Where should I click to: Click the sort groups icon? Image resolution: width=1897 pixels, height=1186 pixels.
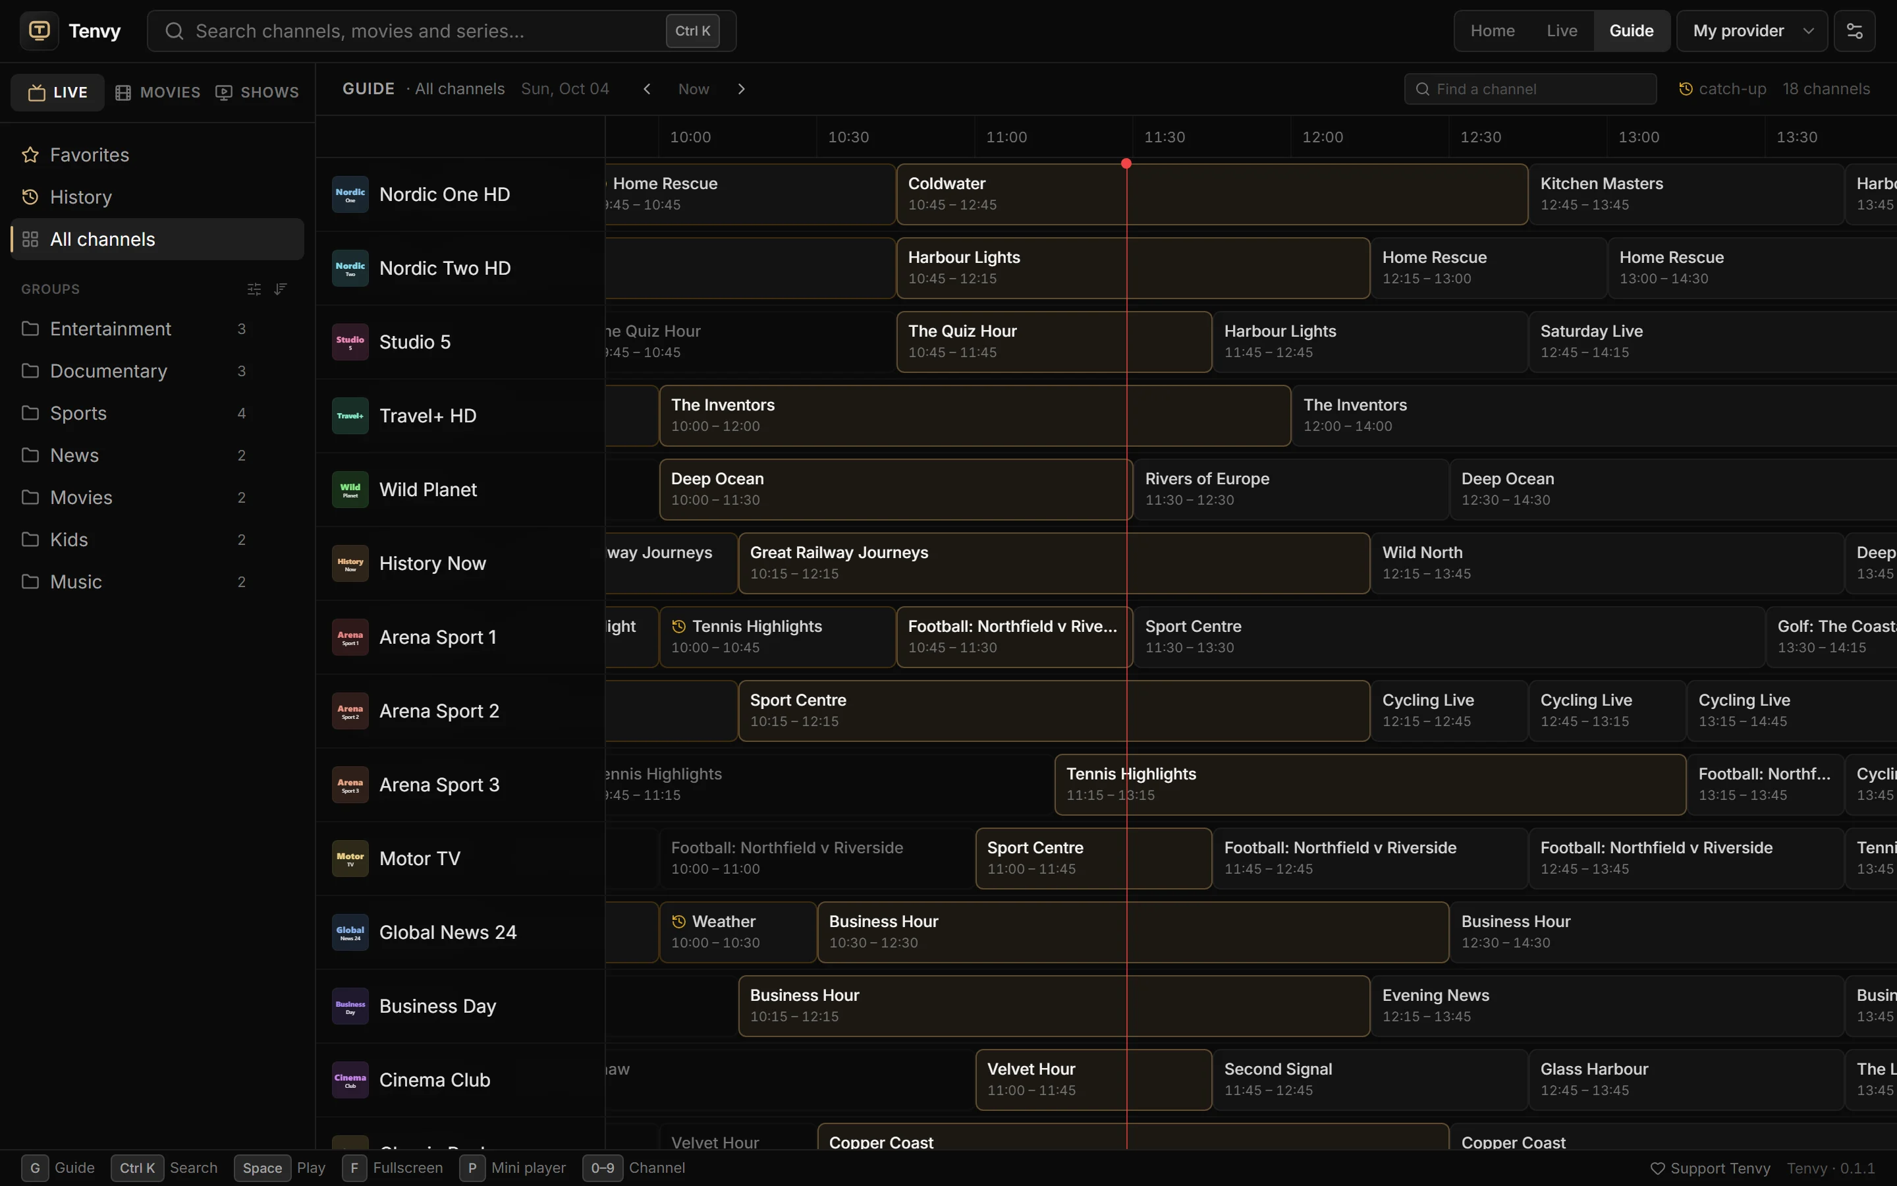pyautogui.click(x=281, y=289)
